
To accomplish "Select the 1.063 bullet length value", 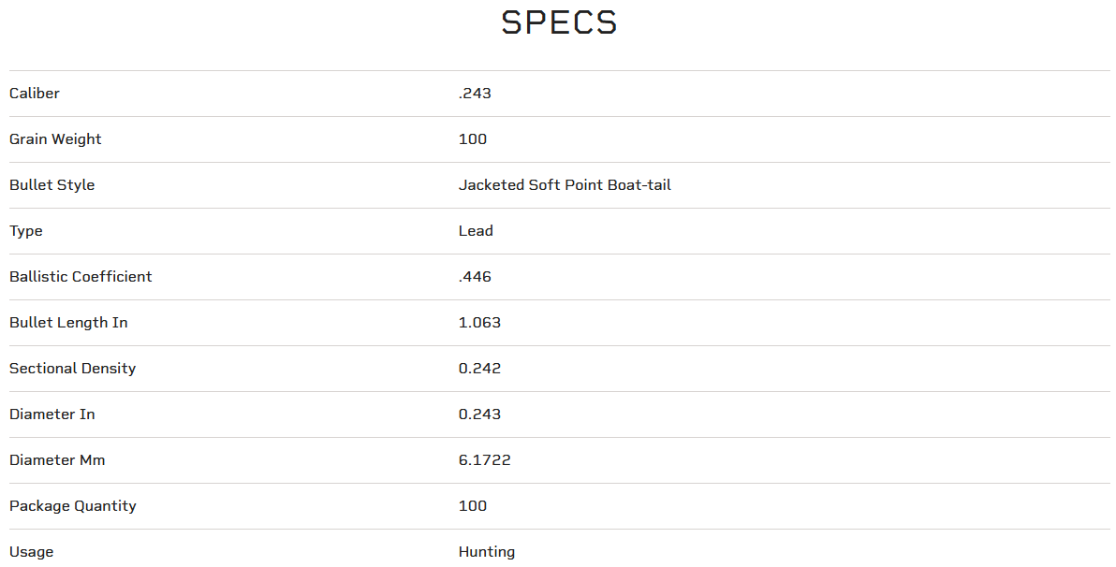I will coord(479,323).
